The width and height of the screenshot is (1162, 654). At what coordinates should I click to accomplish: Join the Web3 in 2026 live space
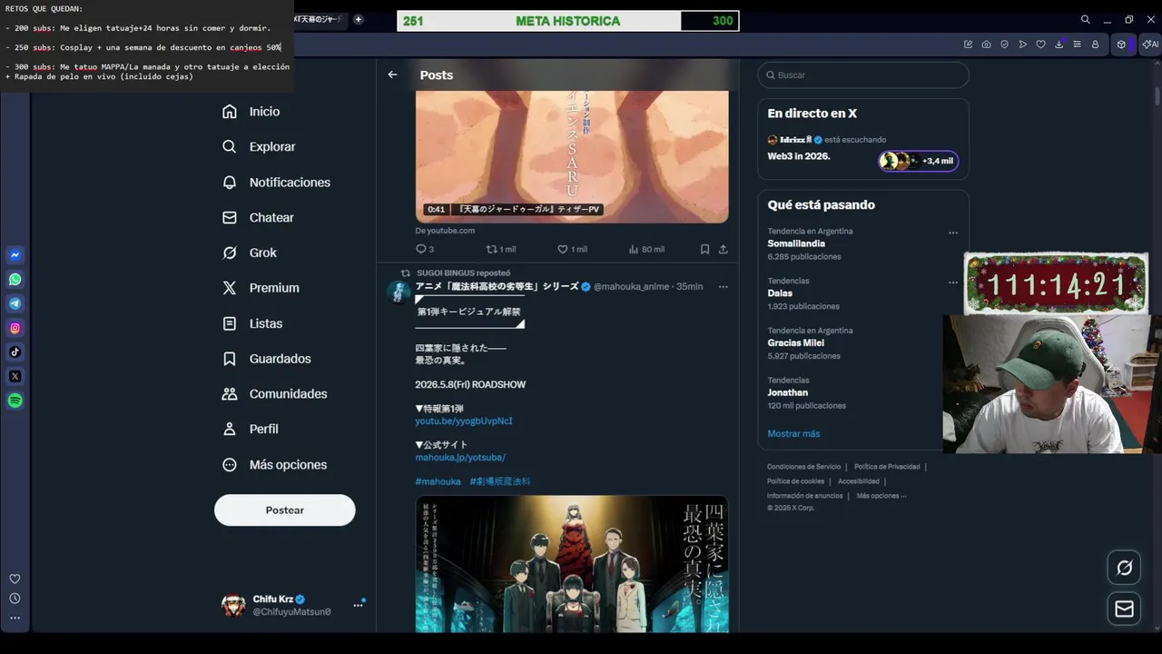click(x=863, y=151)
